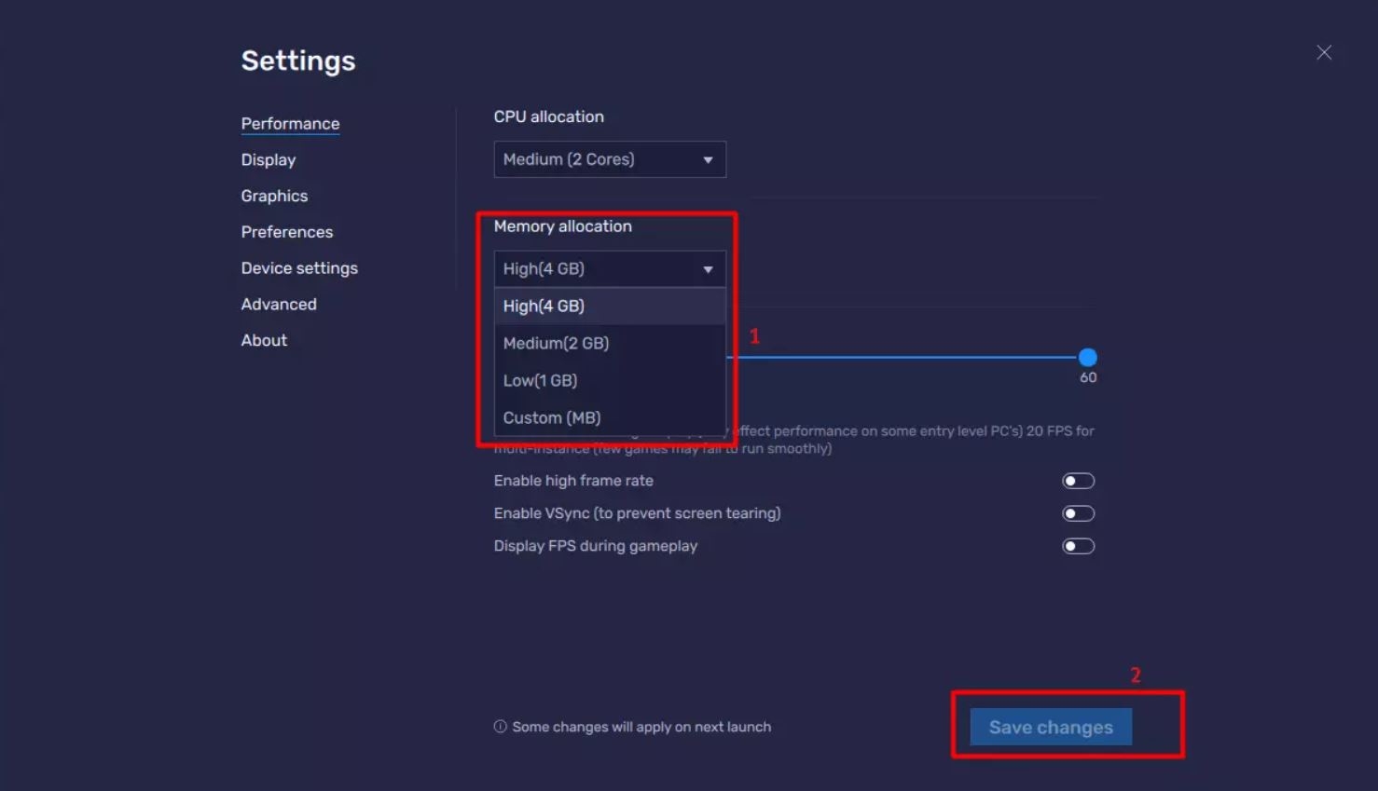Click the frame rate slider handle at 60

pos(1087,357)
